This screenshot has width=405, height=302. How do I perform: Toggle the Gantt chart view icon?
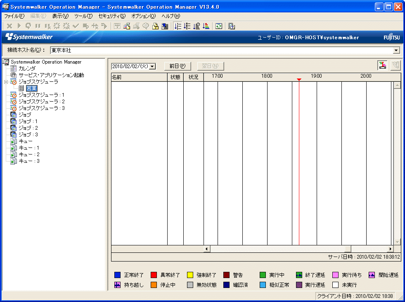tap(383, 65)
